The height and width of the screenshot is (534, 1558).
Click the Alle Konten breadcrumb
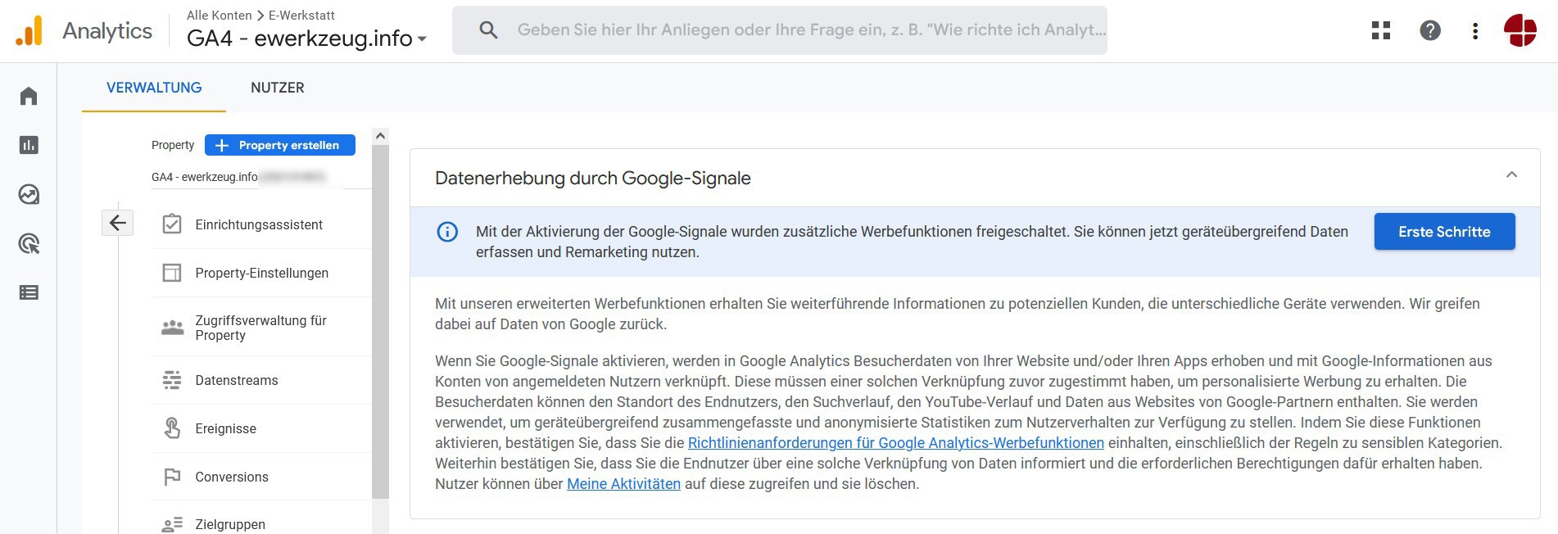click(x=220, y=16)
